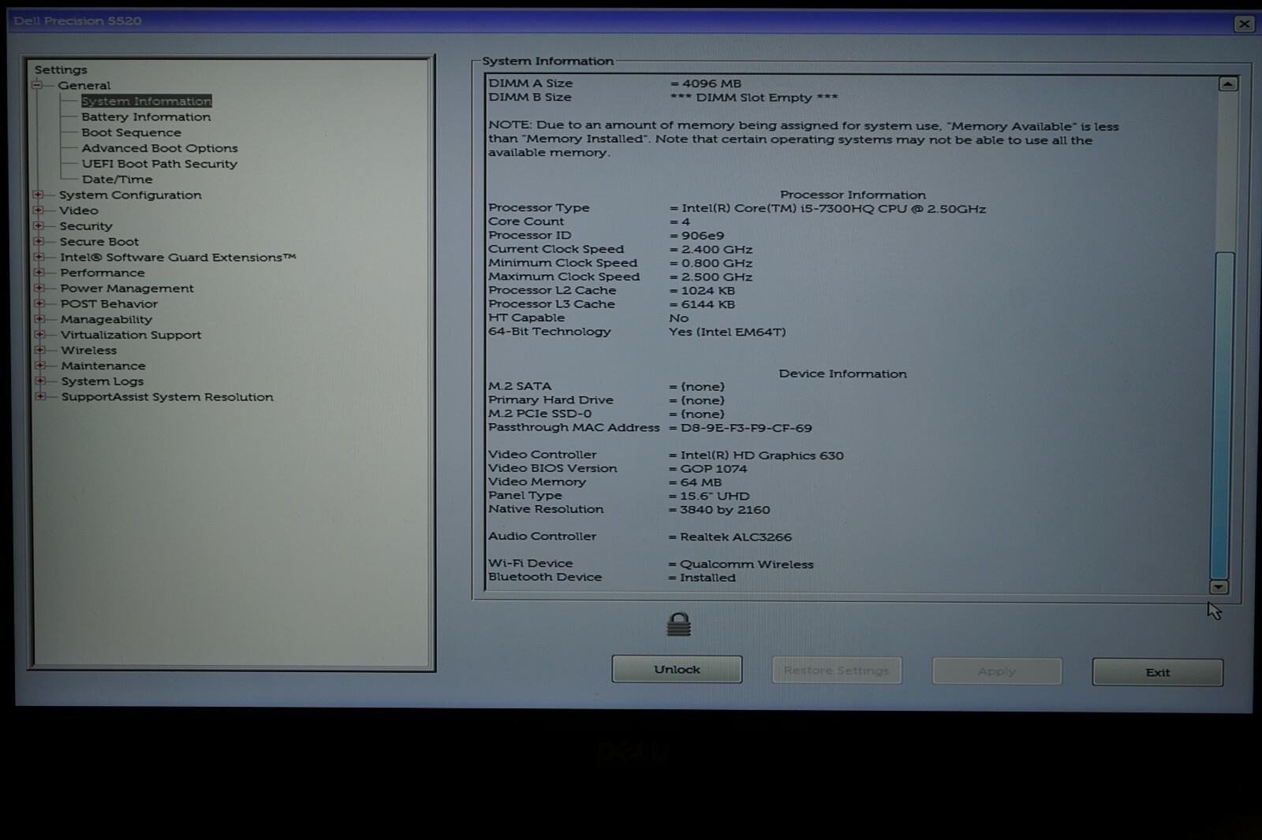Expand the POST Behavior node
This screenshot has width=1262, height=840.
[x=39, y=303]
